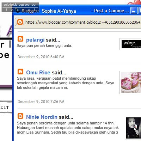Click Omu Rice's comment text about kerajaan
Screen dimensions: 141x141
(66, 83)
